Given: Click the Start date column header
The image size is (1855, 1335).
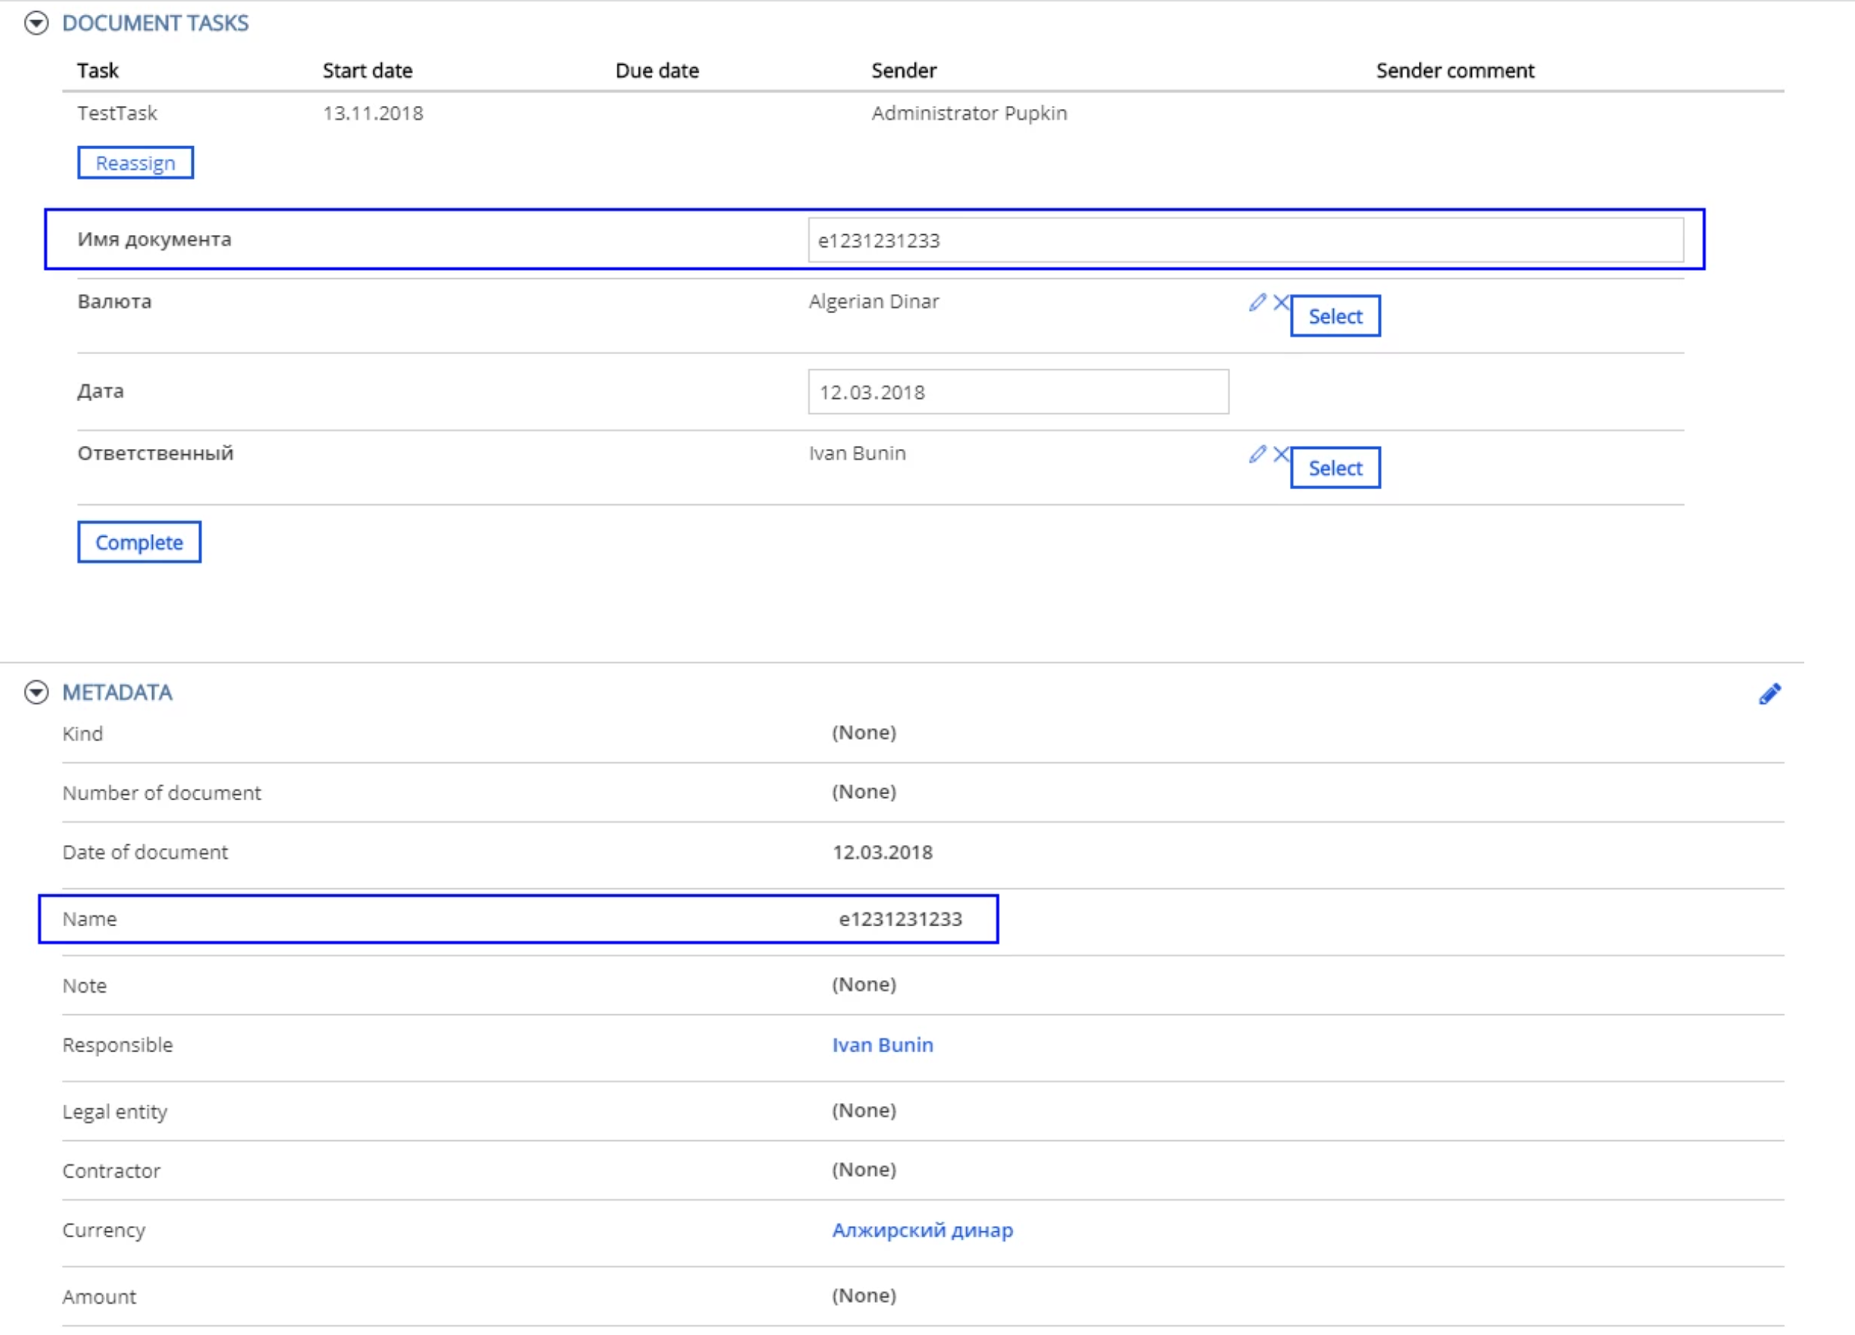Looking at the screenshot, I should tap(368, 70).
